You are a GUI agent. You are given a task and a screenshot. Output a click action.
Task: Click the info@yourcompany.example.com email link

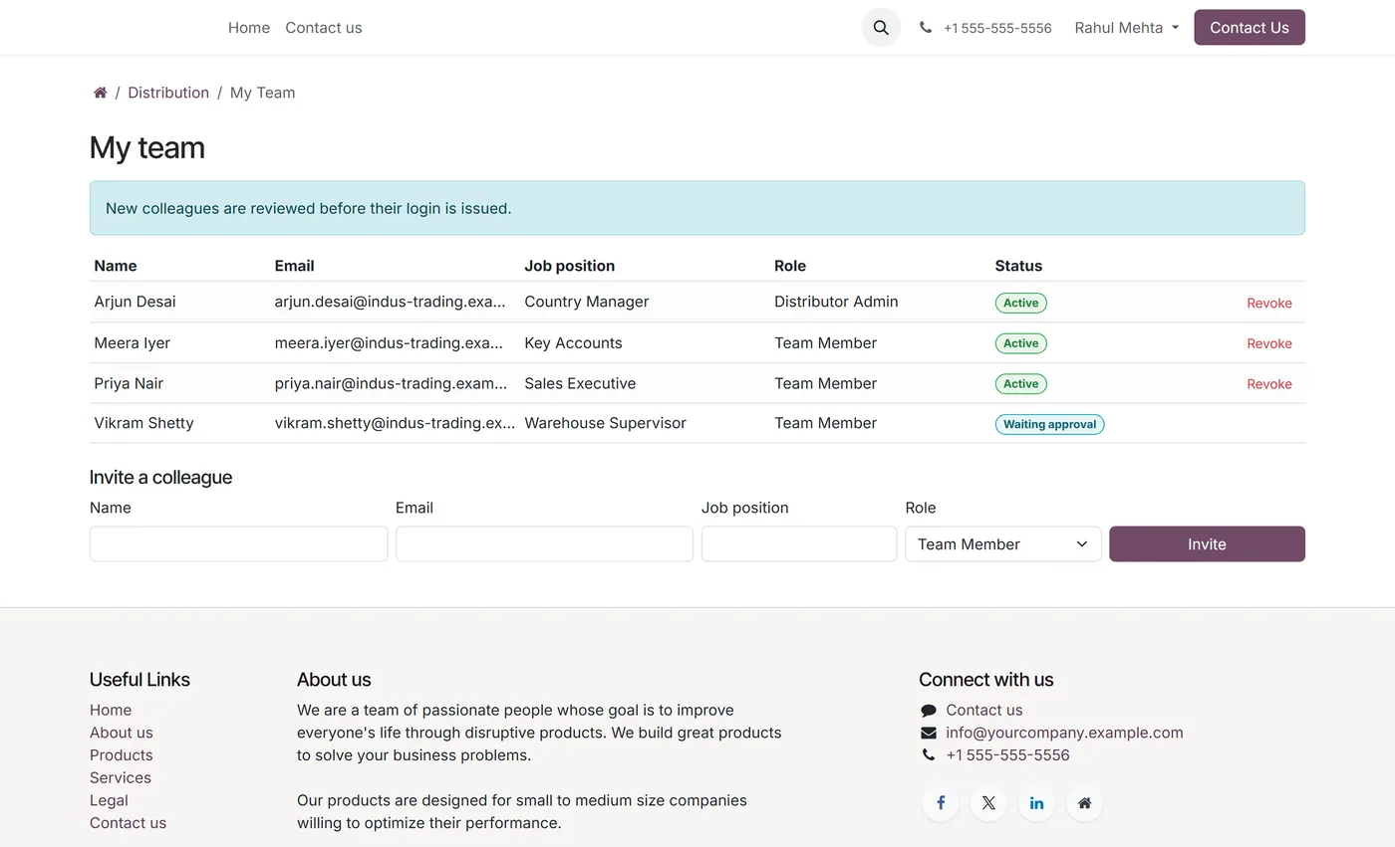(x=1064, y=733)
